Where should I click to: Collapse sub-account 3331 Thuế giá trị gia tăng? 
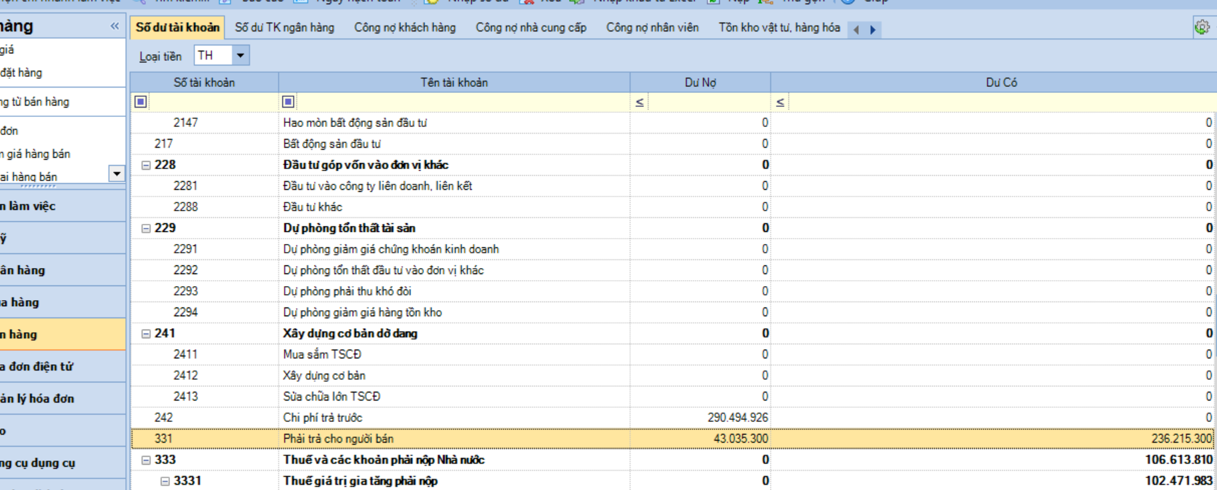165,481
